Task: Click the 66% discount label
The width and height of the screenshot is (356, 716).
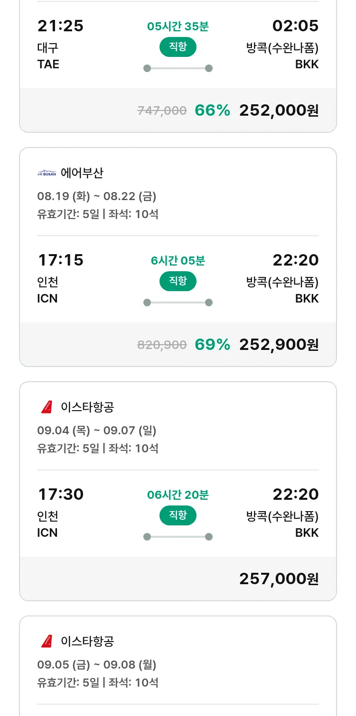Action: pos(212,110)
